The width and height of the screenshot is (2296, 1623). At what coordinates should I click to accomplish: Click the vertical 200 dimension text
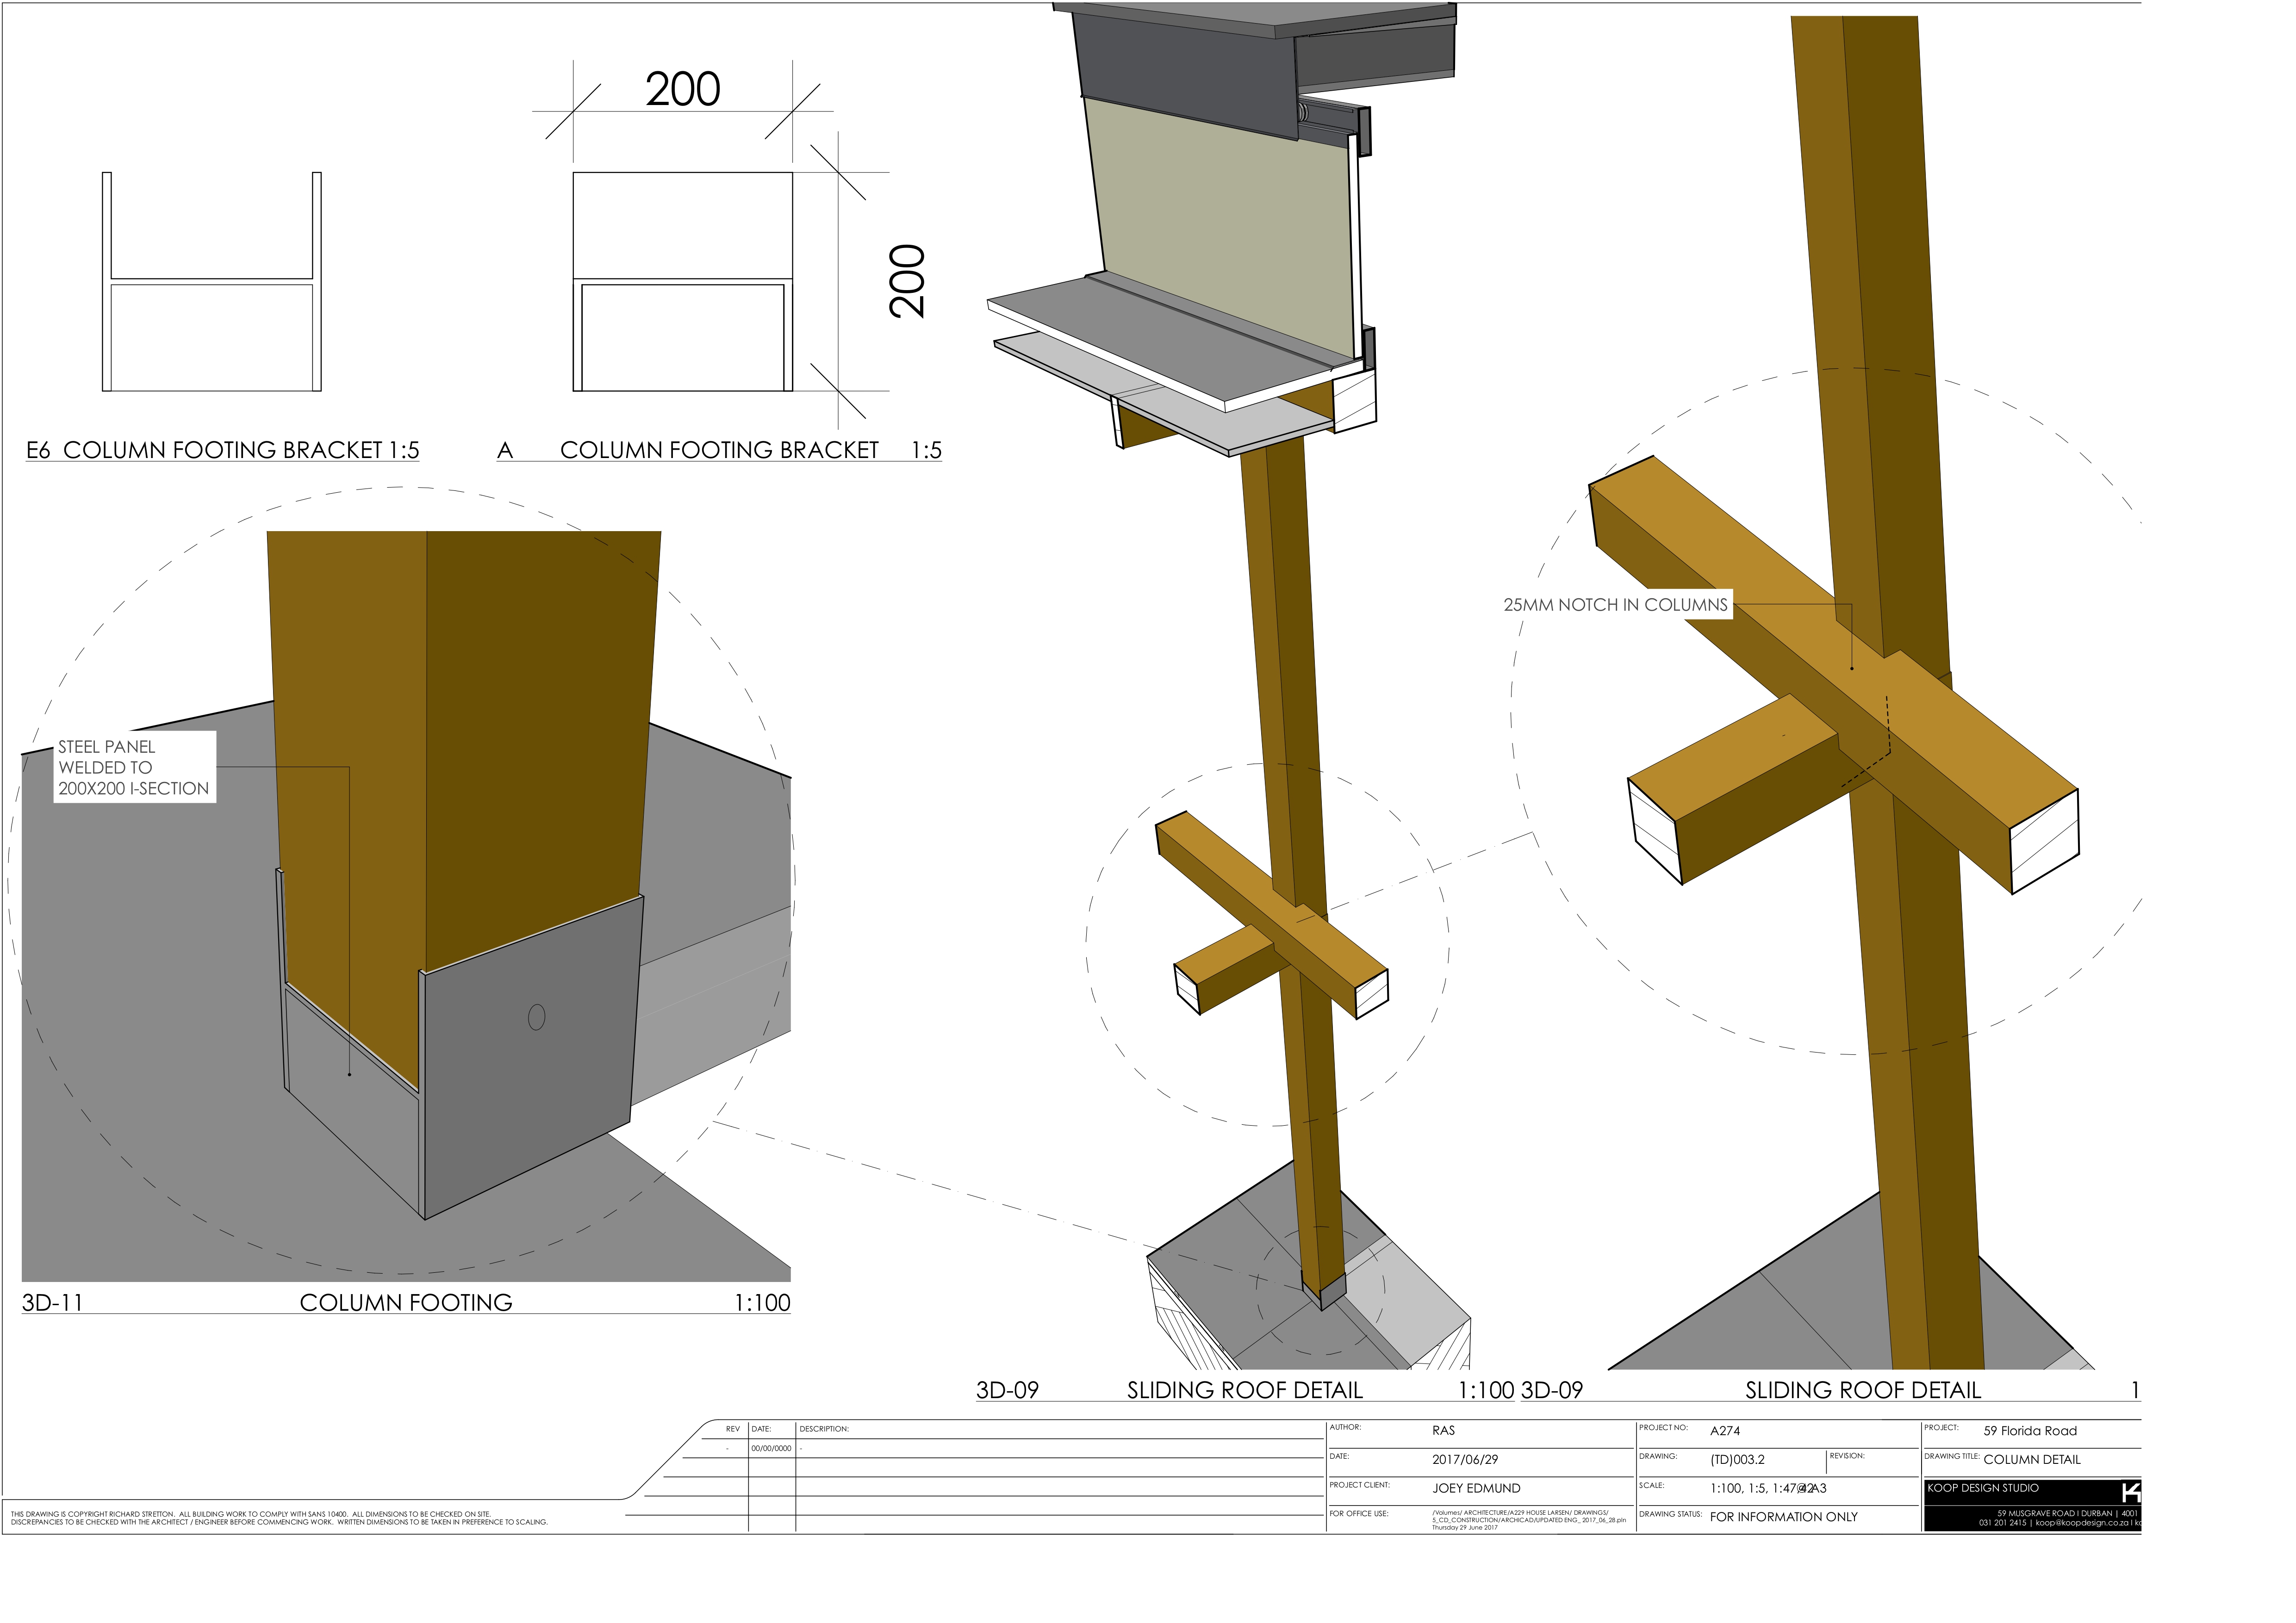click(907, 281)
